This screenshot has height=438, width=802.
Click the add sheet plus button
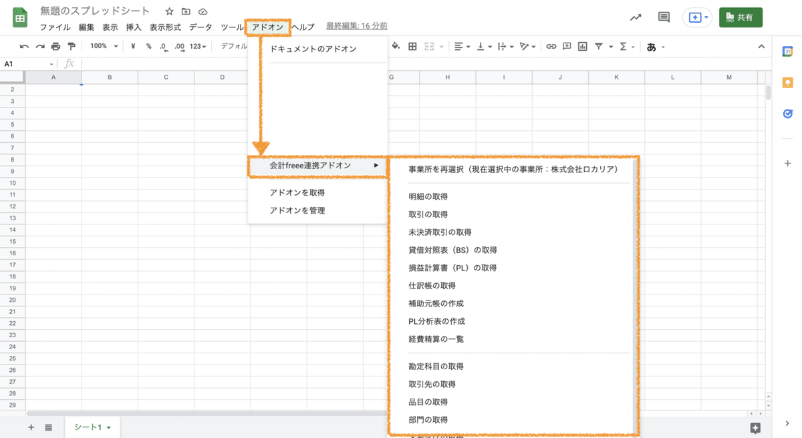31,427
